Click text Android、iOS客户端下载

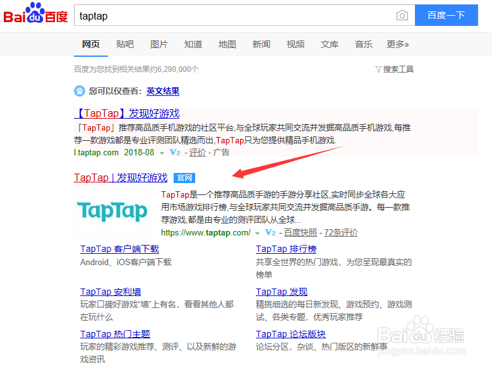tap(126, 262)
